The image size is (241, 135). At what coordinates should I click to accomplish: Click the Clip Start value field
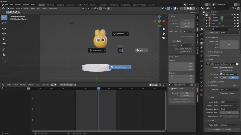click(x=186, y=24)
